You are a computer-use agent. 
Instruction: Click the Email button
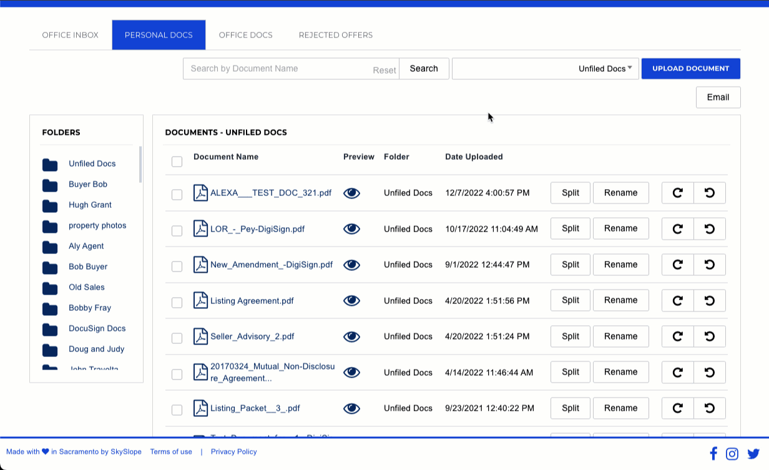[718, 97]
